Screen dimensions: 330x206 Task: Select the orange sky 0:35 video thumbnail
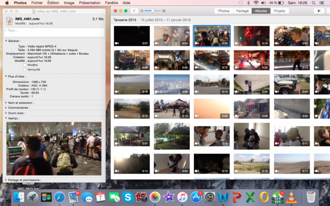click(212, 108)
